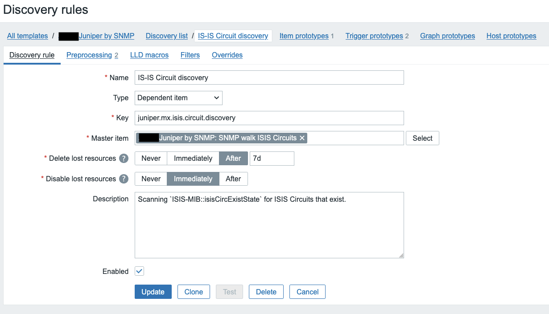Switch to the Preprocessing tab
This screenshot has width=549, height=314.
tap(89, 55)
